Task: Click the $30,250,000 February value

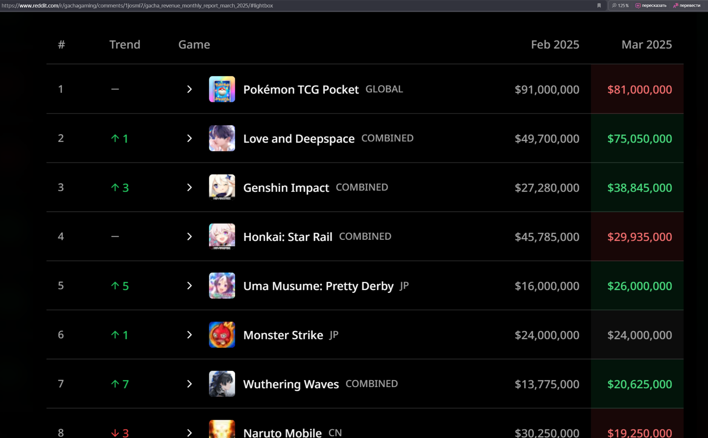Action: tap(547, 433)
